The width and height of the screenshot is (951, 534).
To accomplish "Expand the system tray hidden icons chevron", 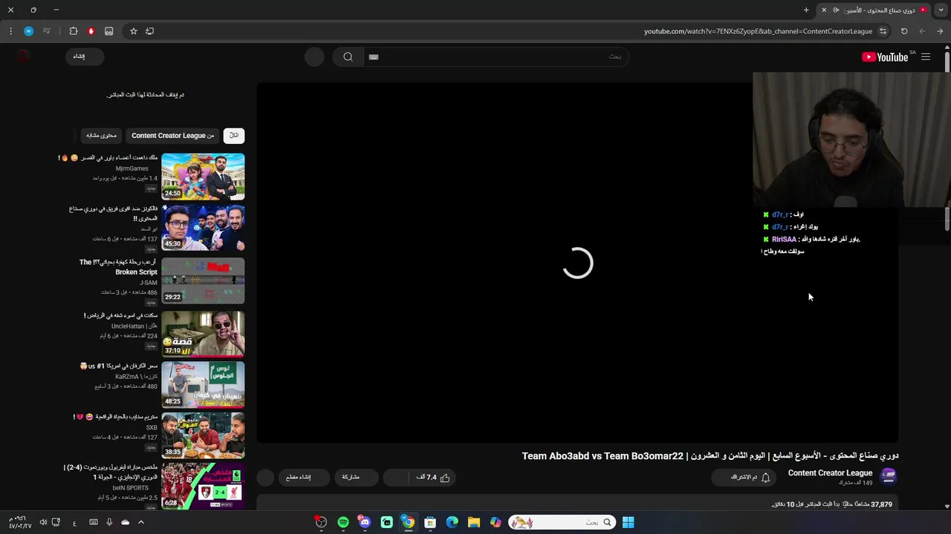I will (140, 522).
